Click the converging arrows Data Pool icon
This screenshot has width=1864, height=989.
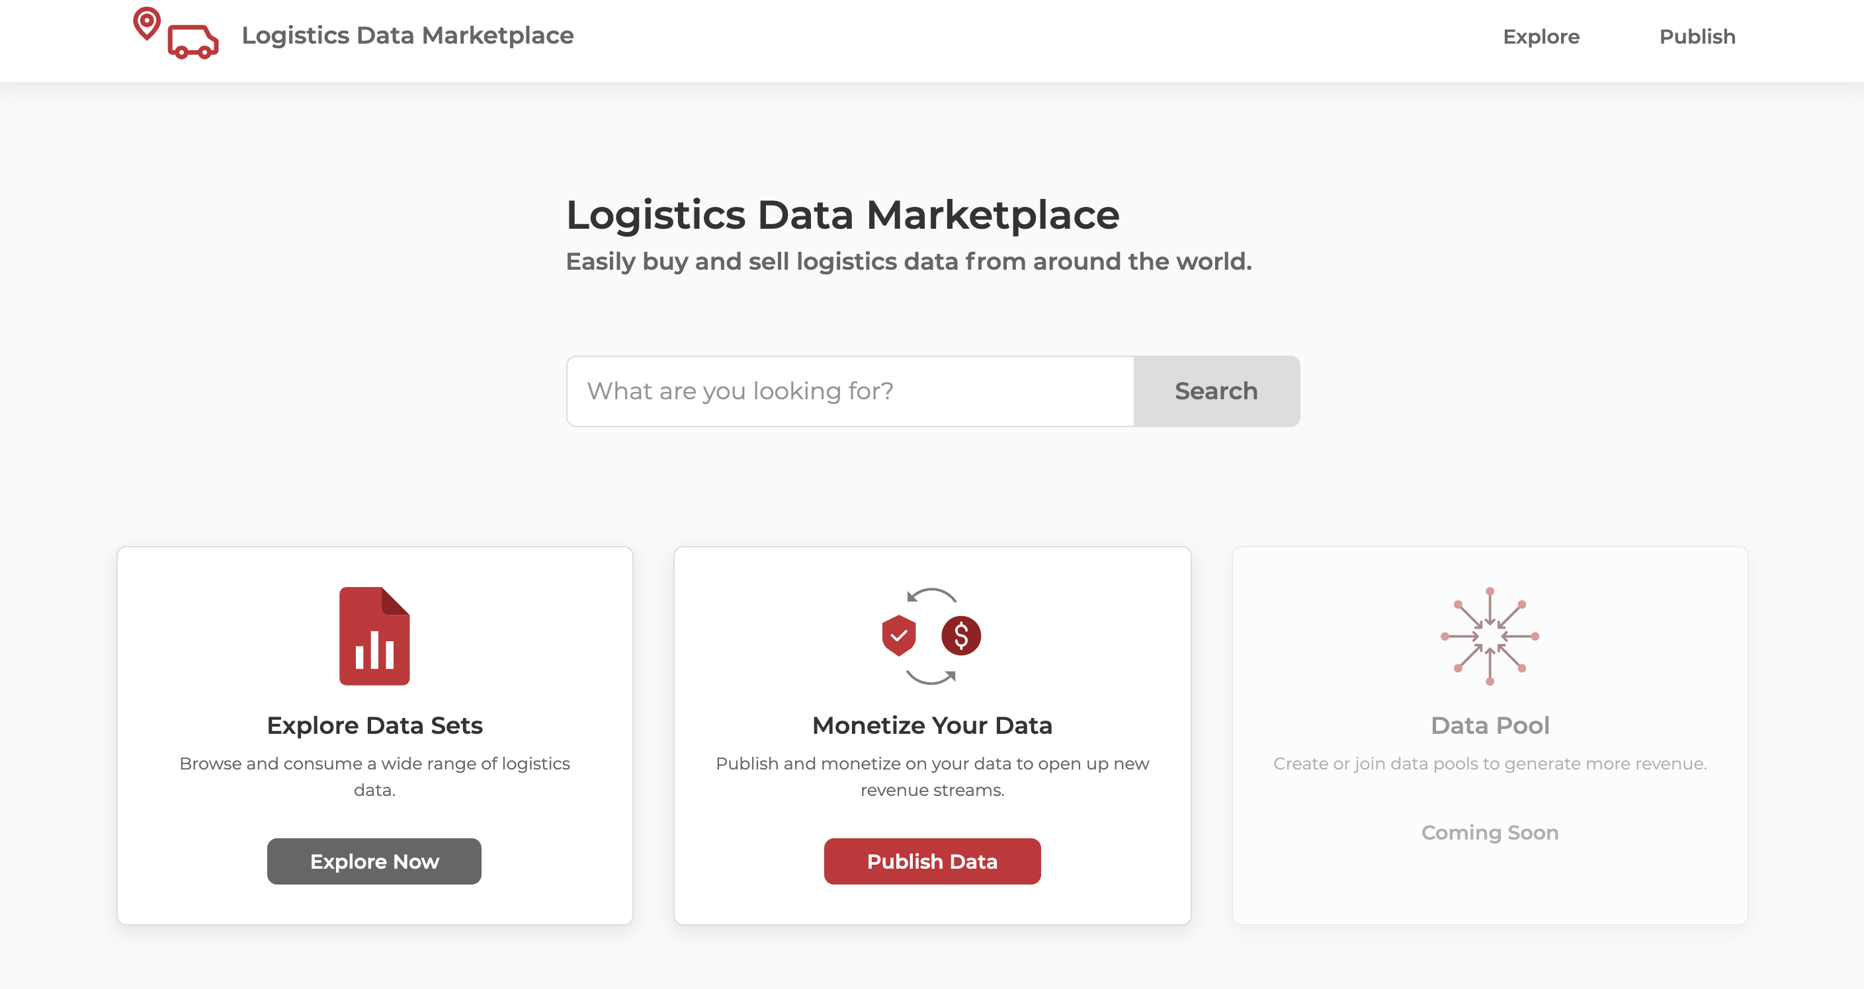click(1490, 636)
